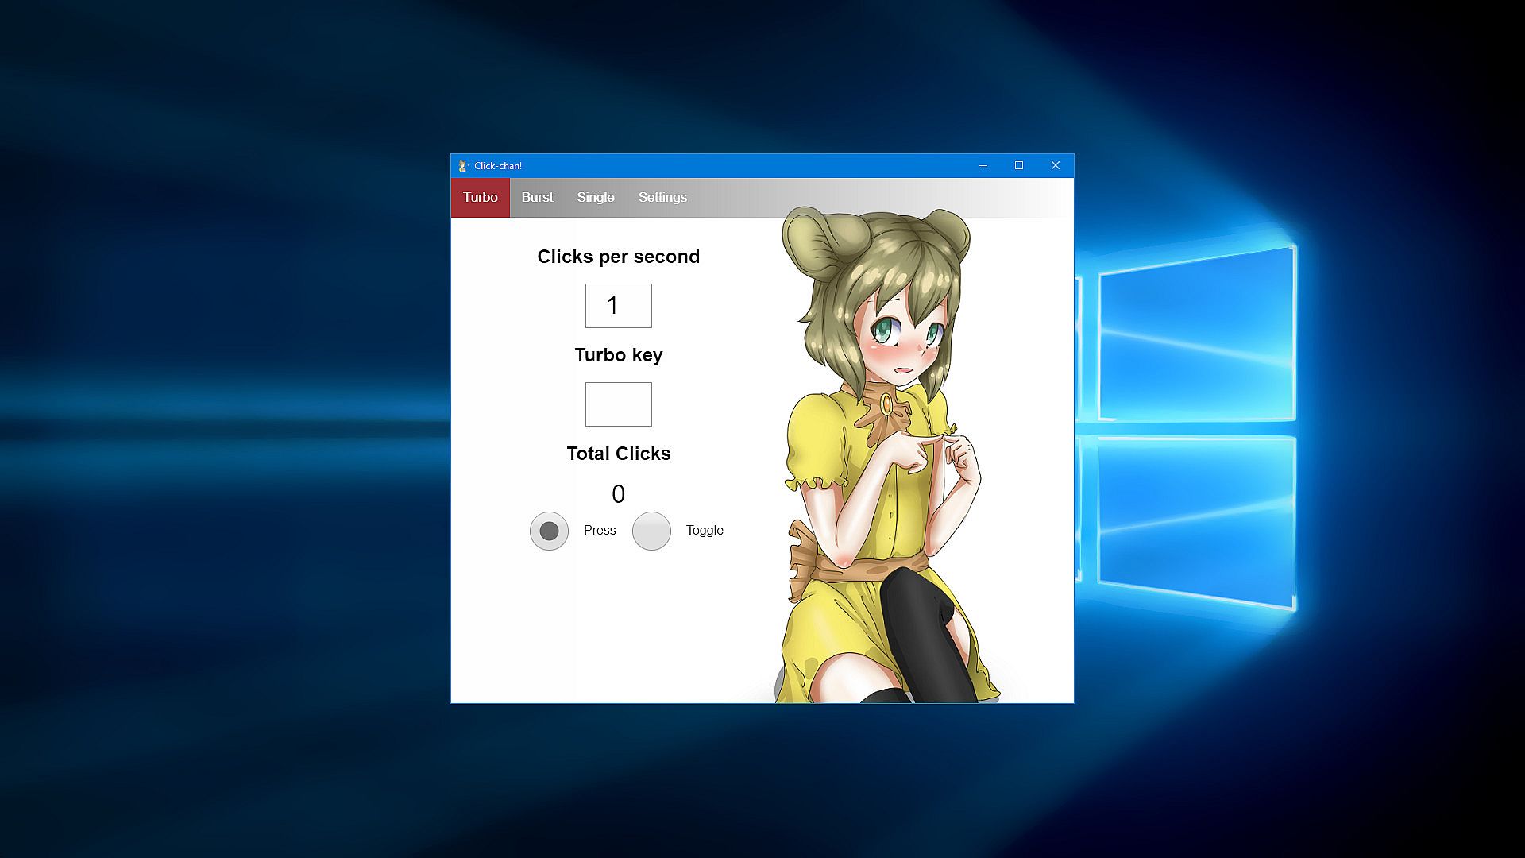Switch to the Burst tab
The height and width of the screenshot is (858, 1525).
tap(537, 197)
